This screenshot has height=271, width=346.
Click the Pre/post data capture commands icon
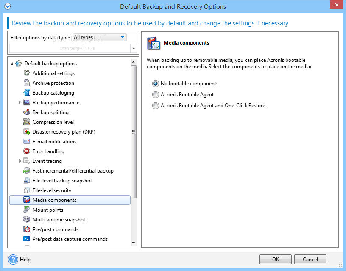pos(26,239)
